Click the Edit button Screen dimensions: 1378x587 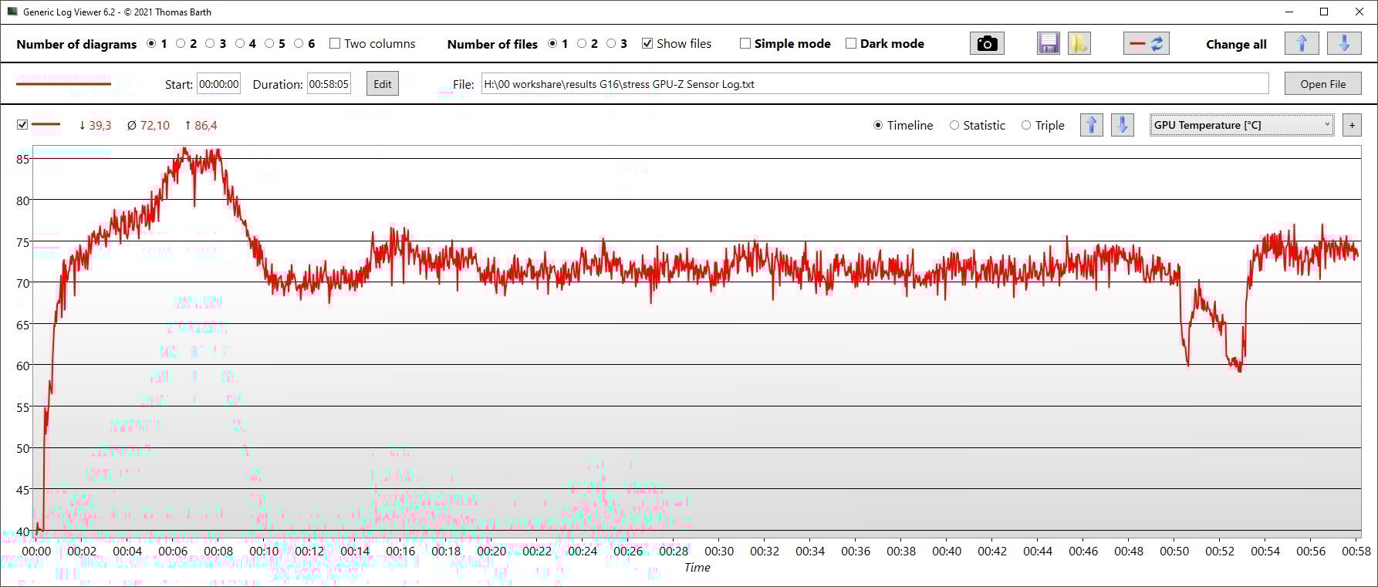383,84
